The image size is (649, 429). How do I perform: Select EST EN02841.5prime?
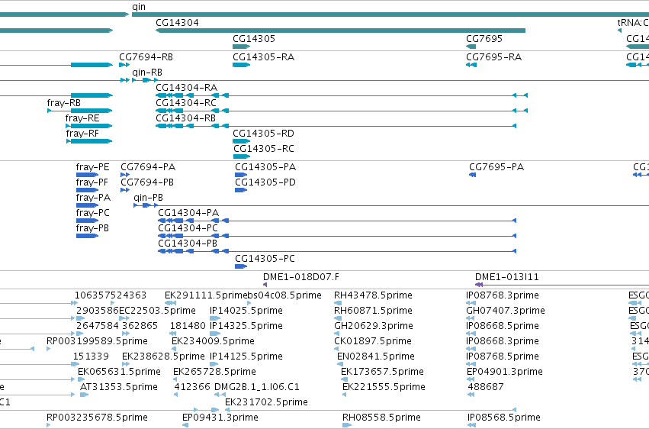[376, 357]
